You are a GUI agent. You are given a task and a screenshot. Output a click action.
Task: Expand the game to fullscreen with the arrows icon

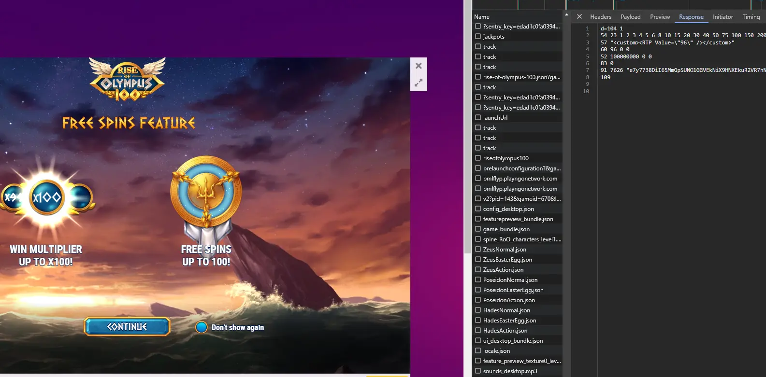[x=419, y=83]
